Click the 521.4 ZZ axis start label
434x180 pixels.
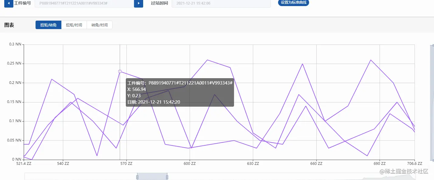coord(24,164)
